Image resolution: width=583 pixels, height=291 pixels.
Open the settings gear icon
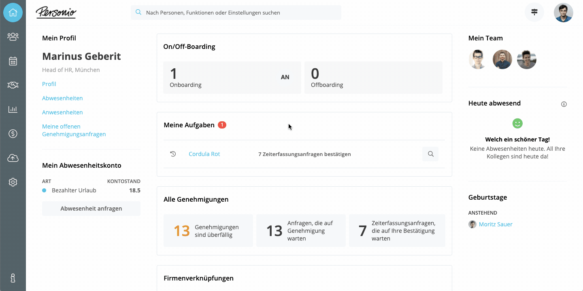(13, 182)
